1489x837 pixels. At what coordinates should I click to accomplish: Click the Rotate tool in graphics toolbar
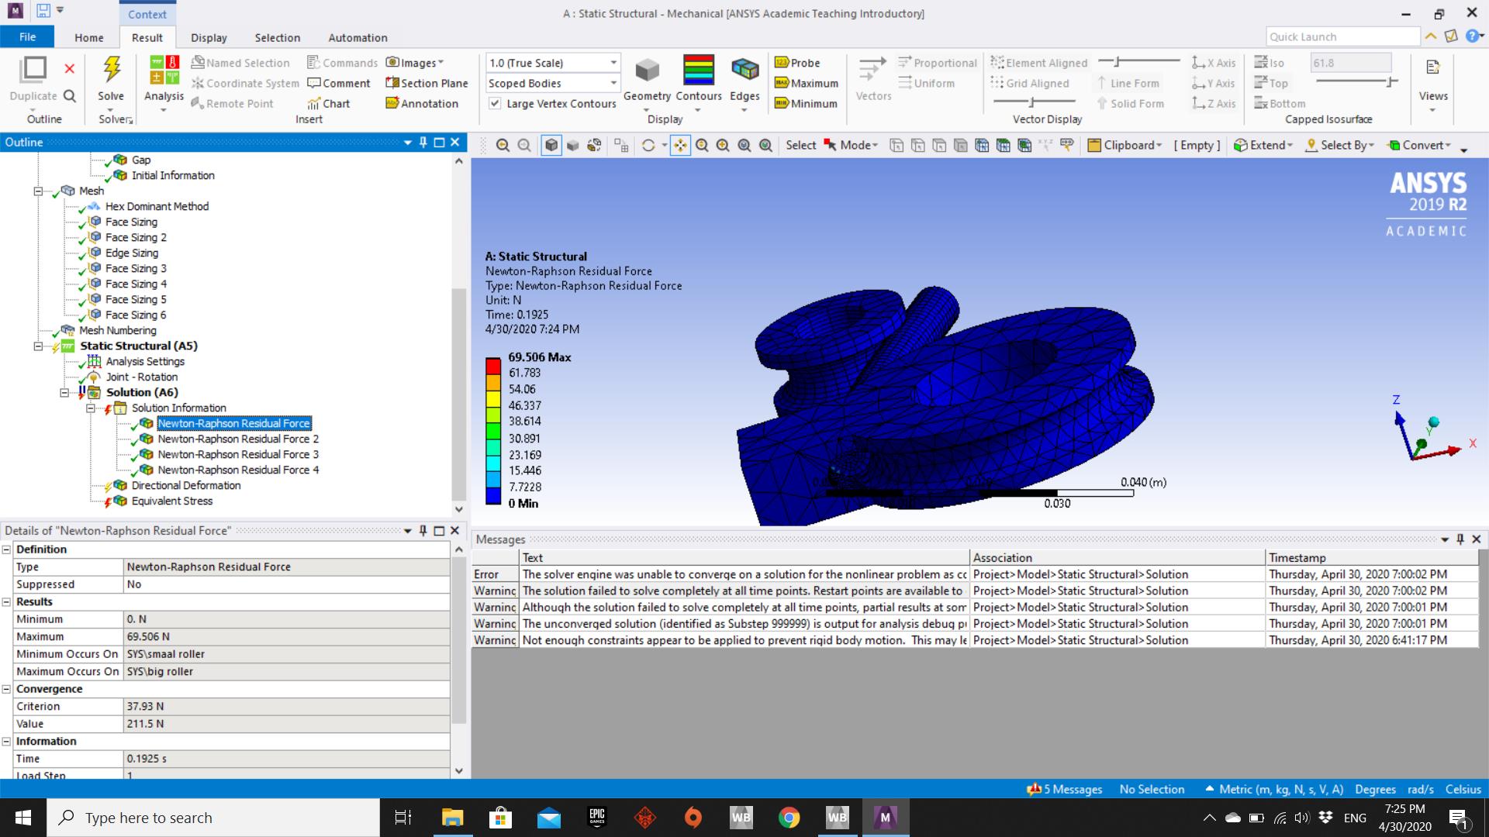pos(648,145)
